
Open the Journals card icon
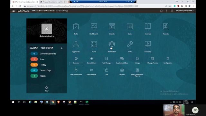tap(148, 26)
